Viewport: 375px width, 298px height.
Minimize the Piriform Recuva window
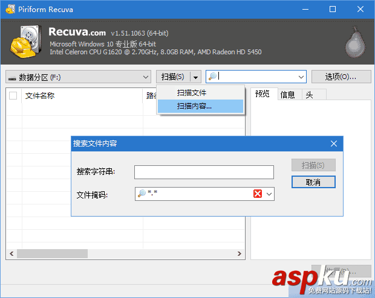(x=305, y=9)
